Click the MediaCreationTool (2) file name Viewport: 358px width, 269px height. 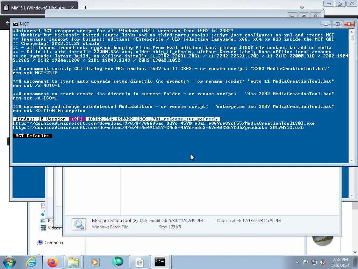pos(115,221)
